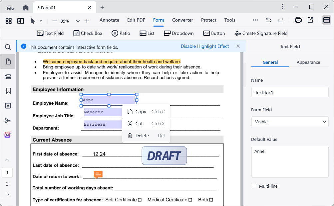Open the signature panel in the sidebar
The height and width of the screenshot is (206, 334).
tap(8, 120)
